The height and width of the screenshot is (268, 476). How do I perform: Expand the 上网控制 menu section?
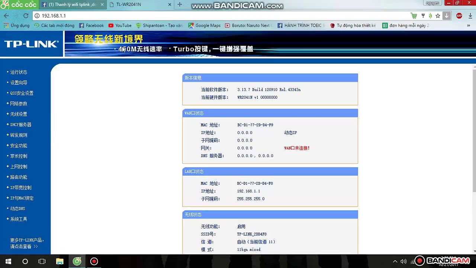(19, 166)
